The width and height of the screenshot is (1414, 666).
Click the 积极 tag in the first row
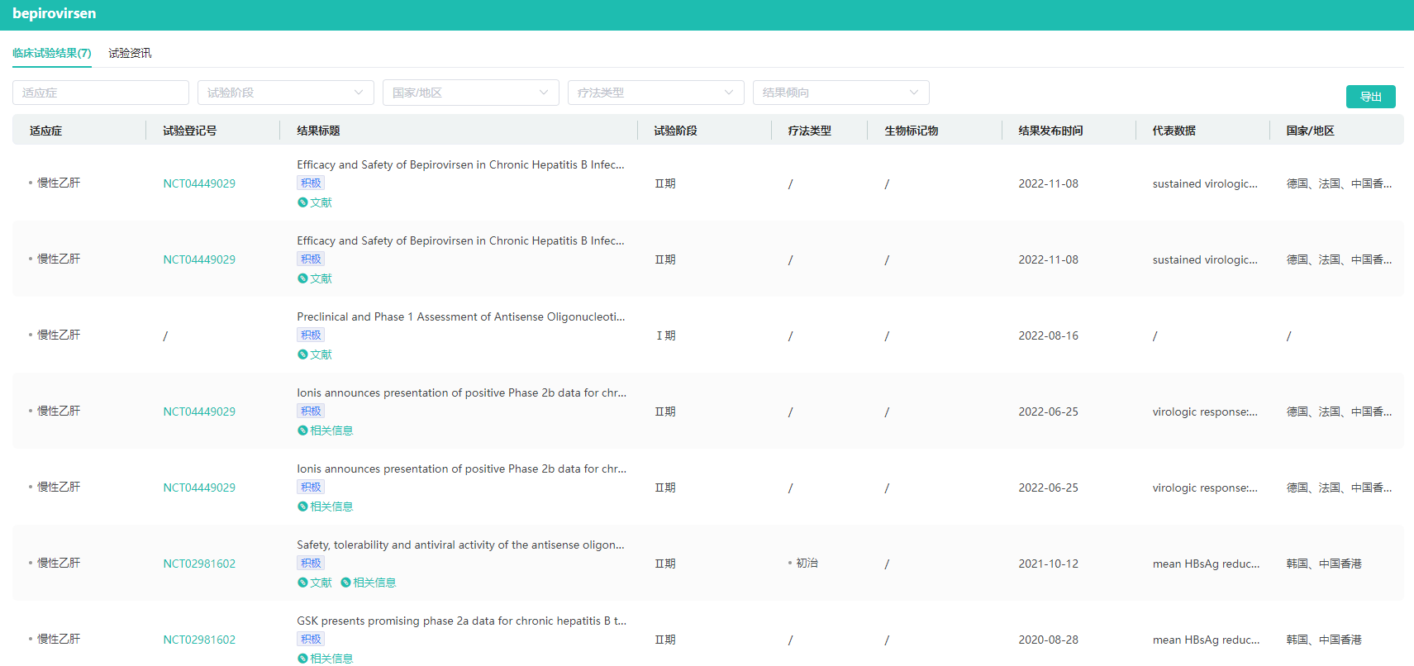311,183
